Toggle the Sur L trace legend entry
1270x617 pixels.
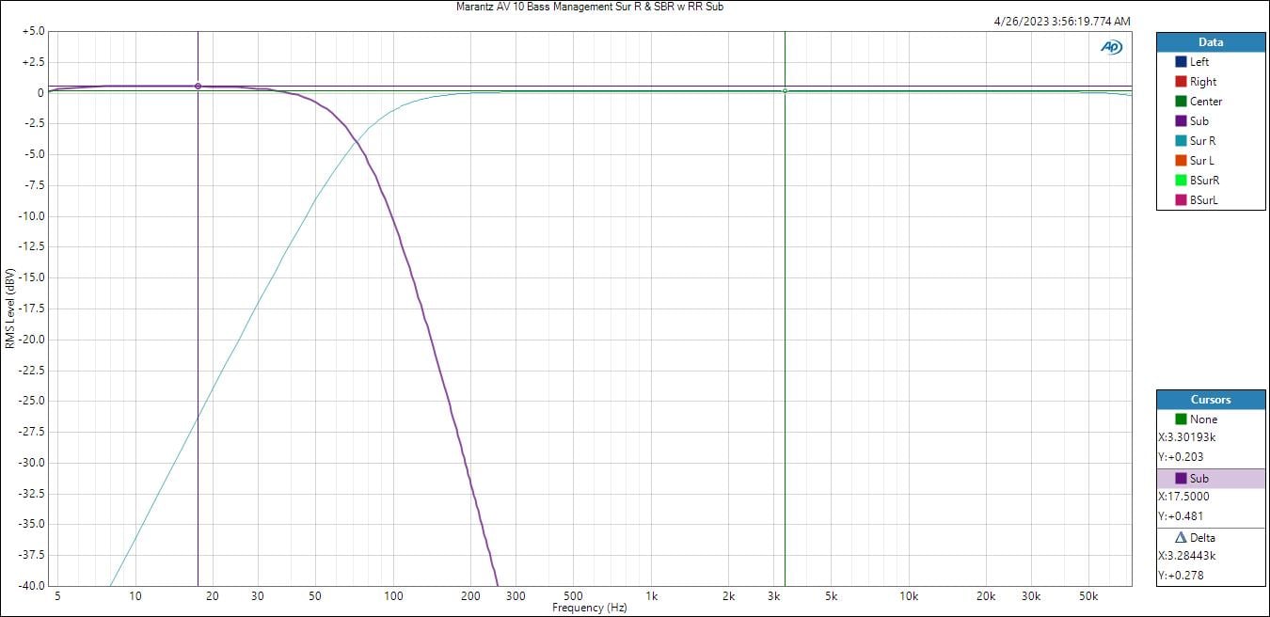(1201, 161)
